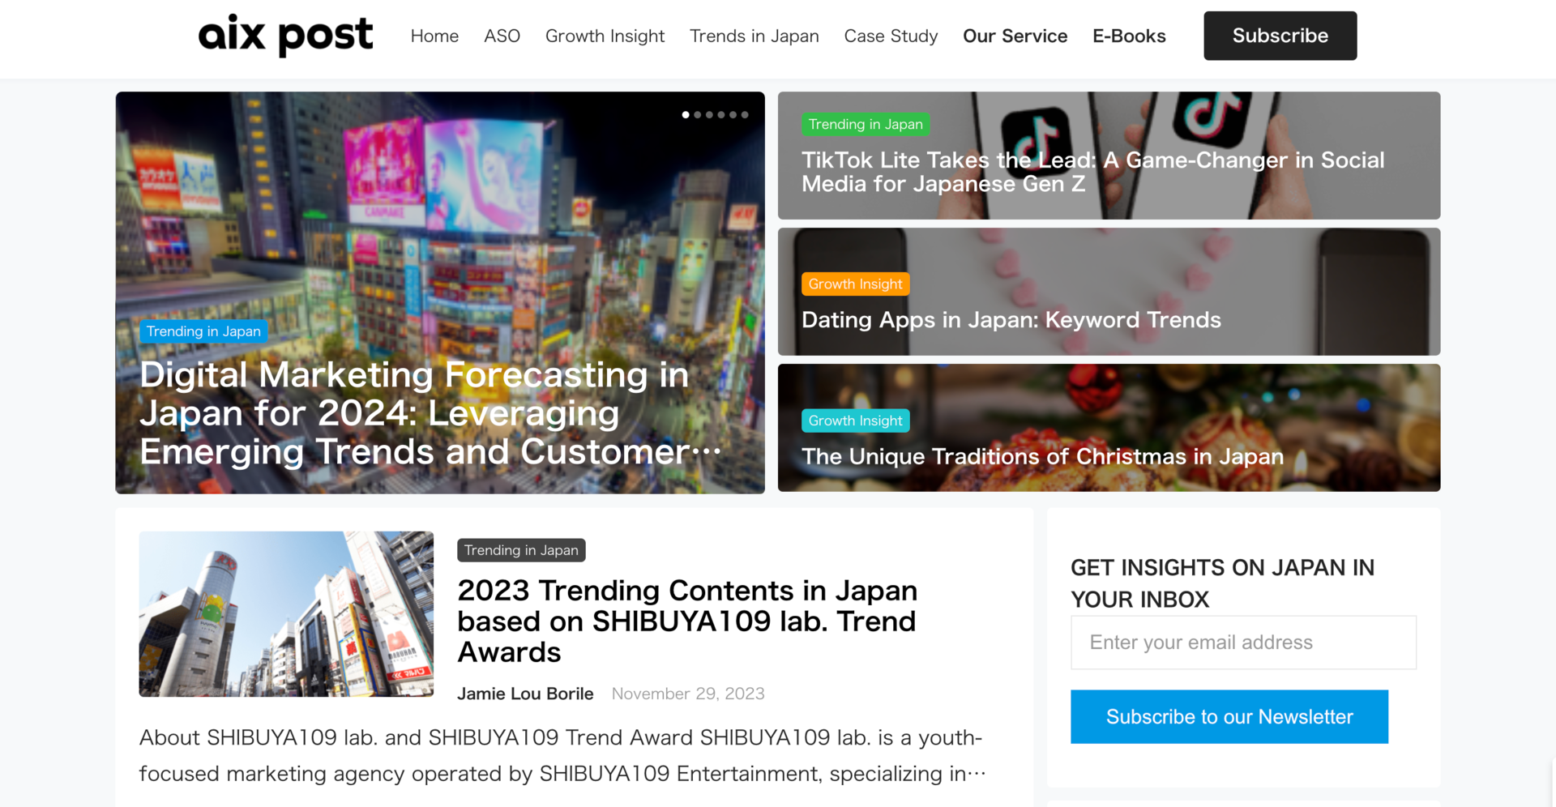Open the Case Study page
This screenshot has height=807, width=1556.
click(x=891, y=36)
